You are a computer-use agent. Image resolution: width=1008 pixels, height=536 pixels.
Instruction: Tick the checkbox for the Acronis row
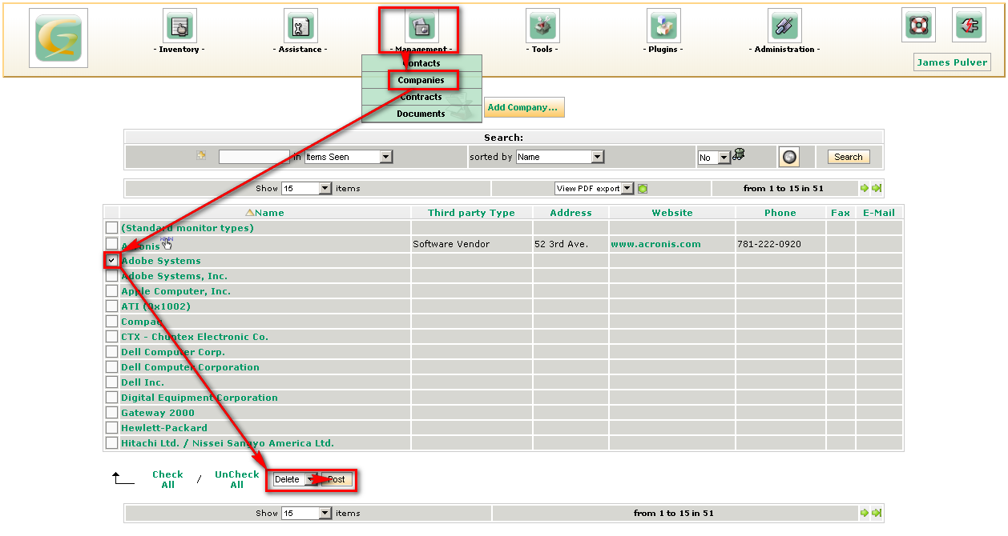tap(111, 243)
